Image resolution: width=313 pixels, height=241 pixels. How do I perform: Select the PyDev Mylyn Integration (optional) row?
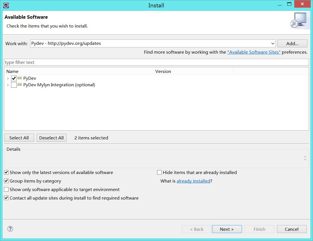(59, 85)
